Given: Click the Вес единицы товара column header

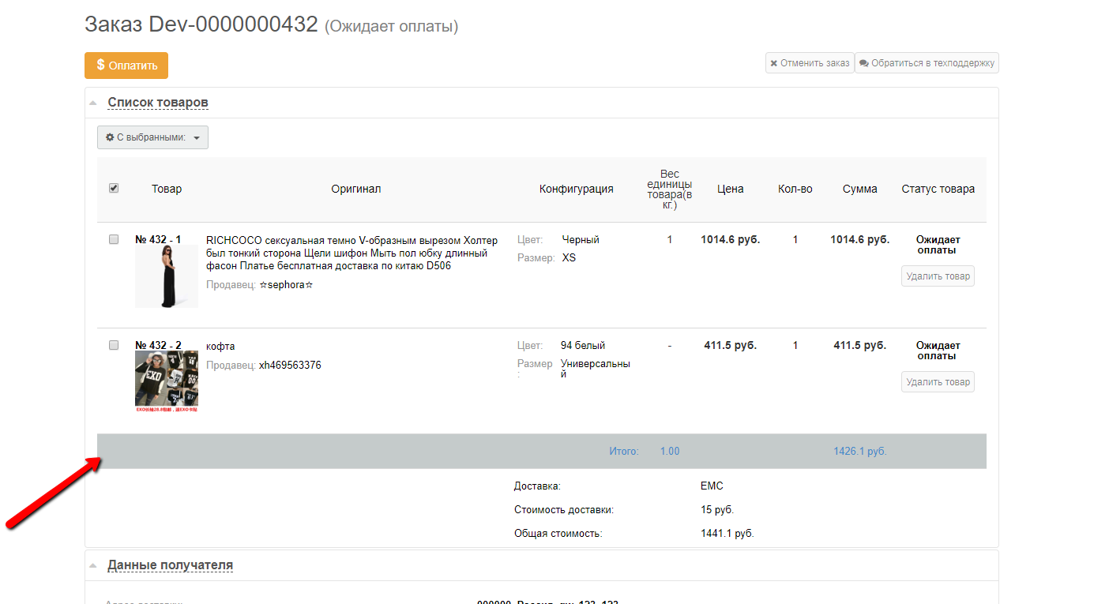Looking at the screenshot, I should (x=670, y=189).
